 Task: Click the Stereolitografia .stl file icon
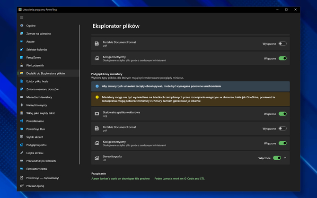[x=97, y=158]
